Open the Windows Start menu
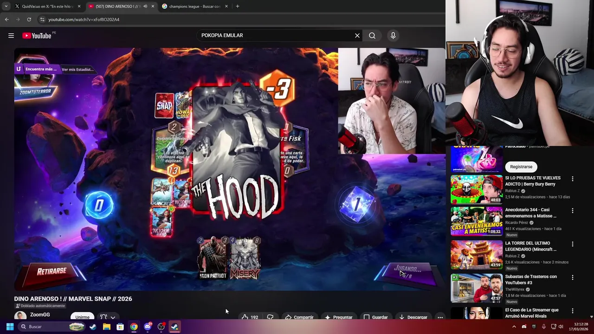Image resolution: width=594 pixels, height=334 pixels. 10,327
